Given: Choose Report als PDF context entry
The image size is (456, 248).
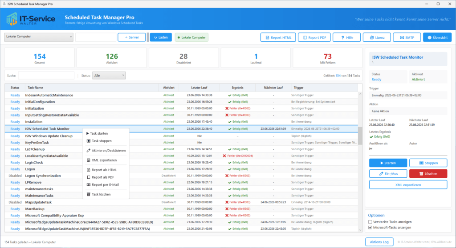Looking at the screenshot, I should (x=106, y=177).
